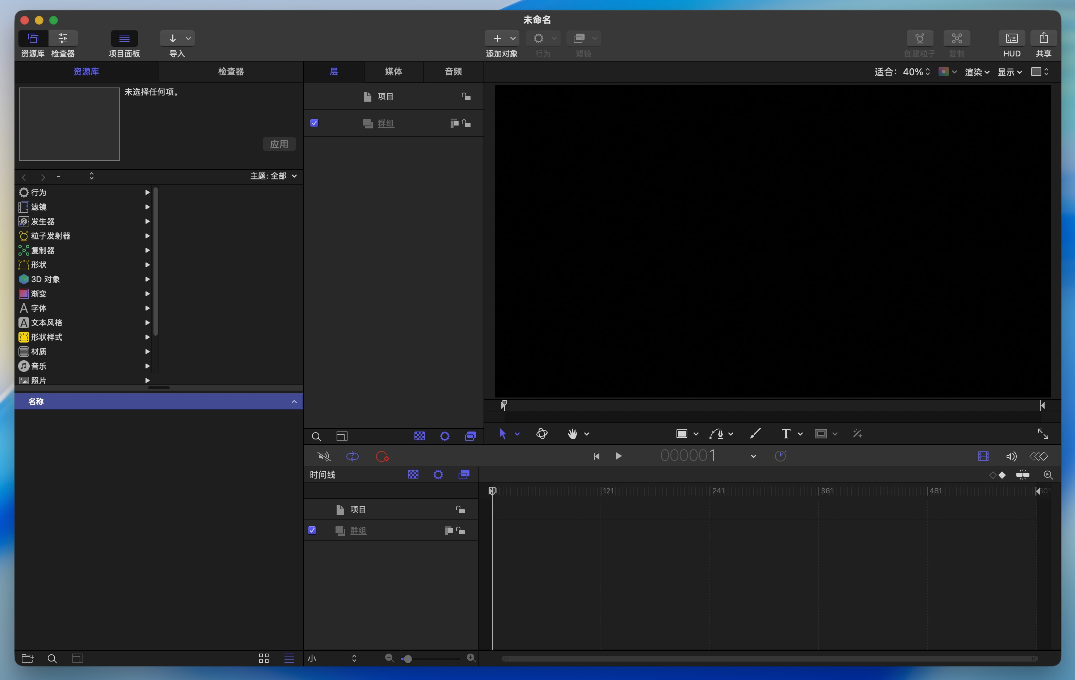1075x680 pixels.
Task: Switch to the 检查器 pane tab
Action: [231, 71]
